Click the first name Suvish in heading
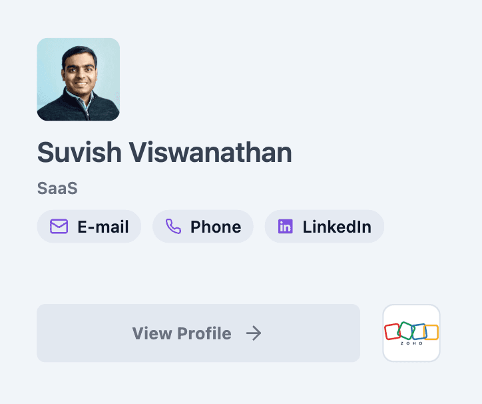Image resolution: width=482 pixels, height=404 pixels. (79, 153)
